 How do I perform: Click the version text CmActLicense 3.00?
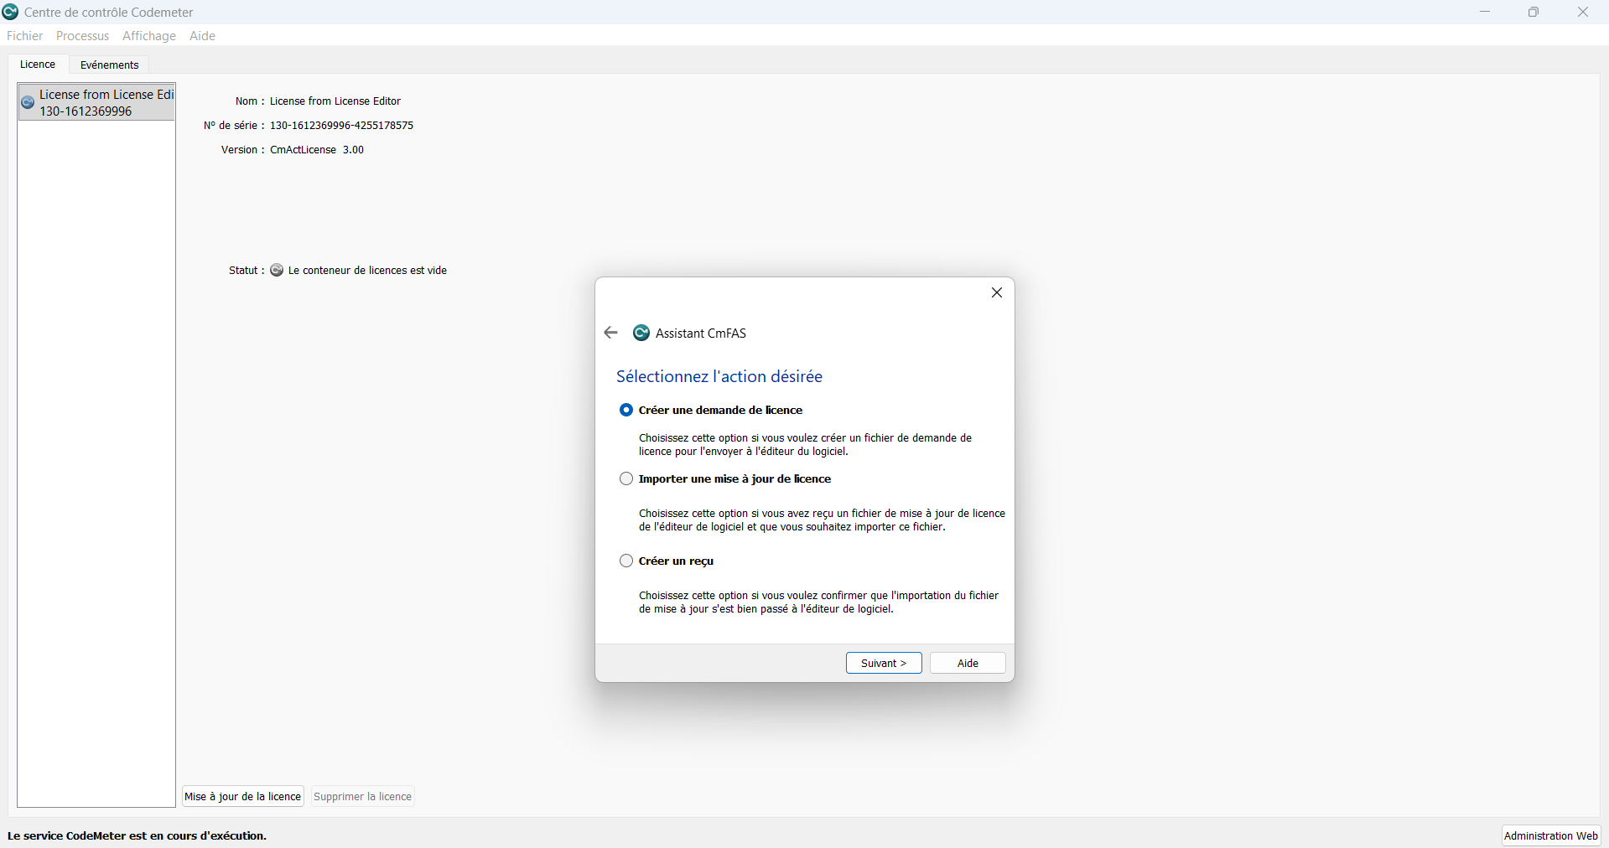click(x=317, y=150)
